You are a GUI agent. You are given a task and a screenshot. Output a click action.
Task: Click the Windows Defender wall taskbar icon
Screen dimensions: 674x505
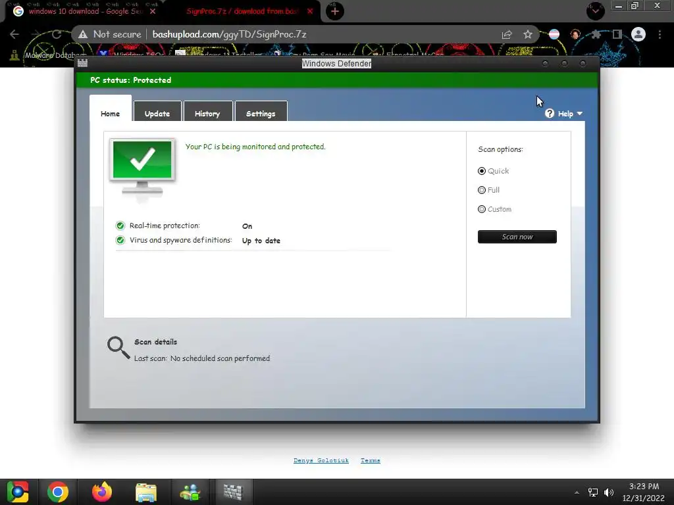pyautogui.click(x=234, y=492)
